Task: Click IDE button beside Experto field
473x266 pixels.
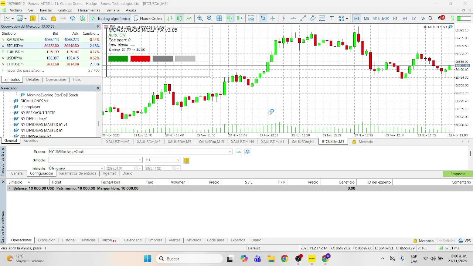Action: pyautogui.click(x=239, y=152)
